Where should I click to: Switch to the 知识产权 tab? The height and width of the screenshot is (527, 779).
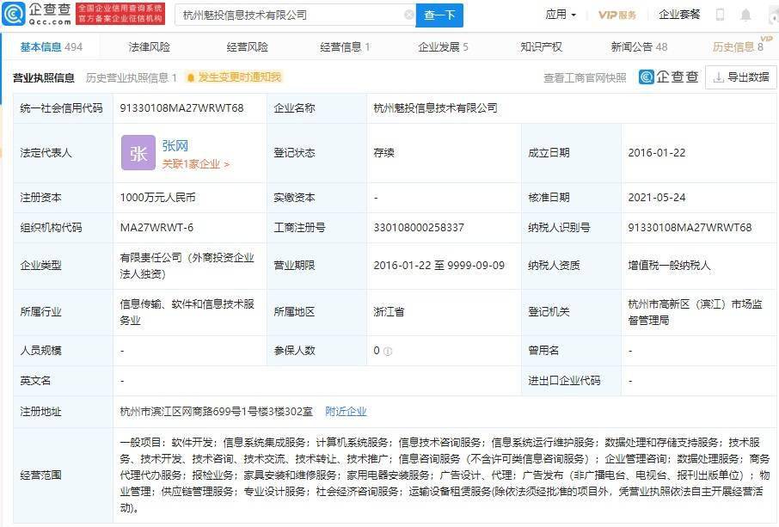[x=541, y=47]
